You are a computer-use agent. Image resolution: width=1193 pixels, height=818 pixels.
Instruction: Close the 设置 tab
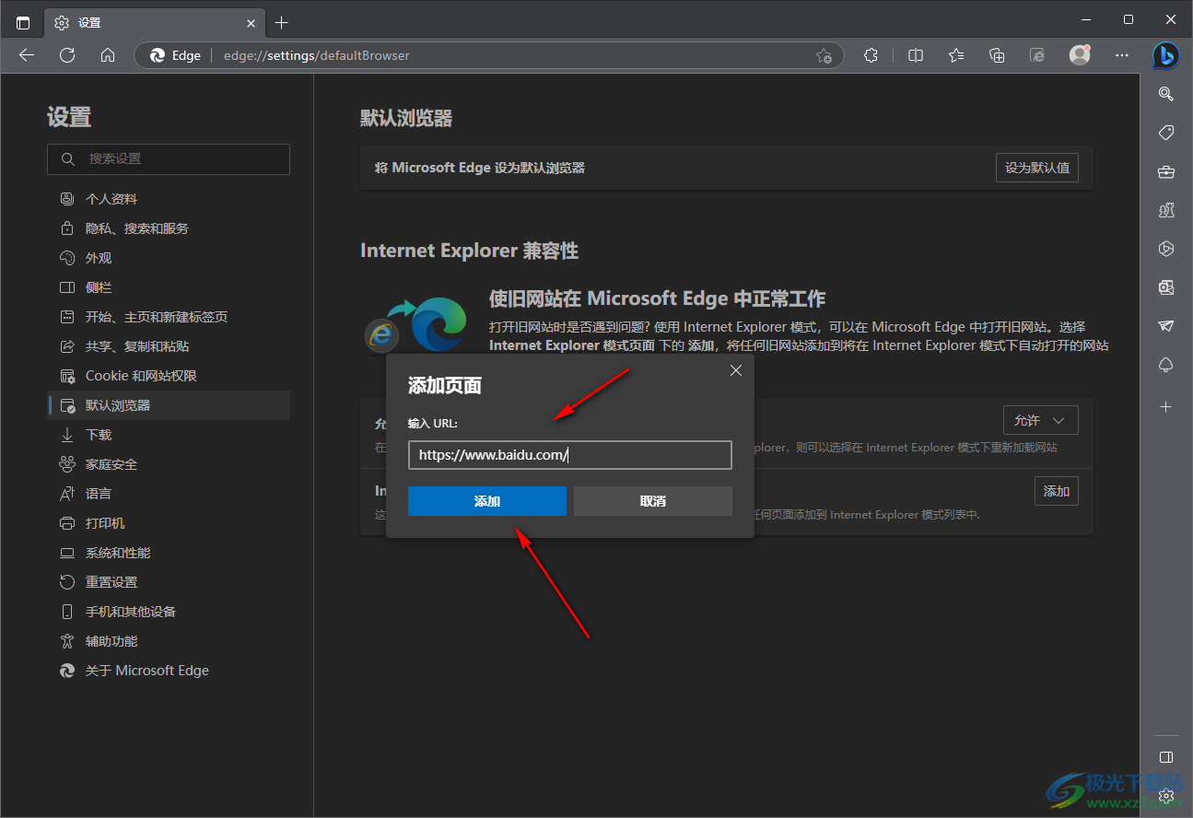(251, 22)
